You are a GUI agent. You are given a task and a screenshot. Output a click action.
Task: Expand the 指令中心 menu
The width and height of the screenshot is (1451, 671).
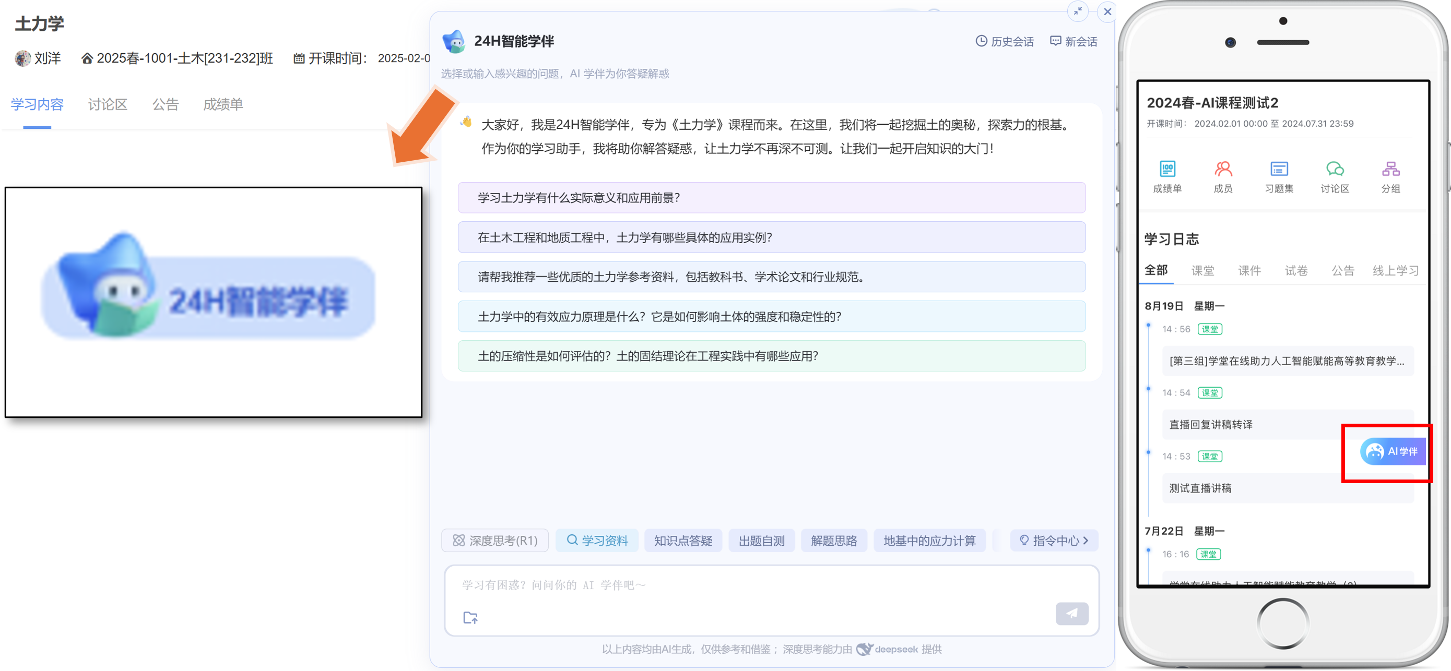[x=1054, y=541]
